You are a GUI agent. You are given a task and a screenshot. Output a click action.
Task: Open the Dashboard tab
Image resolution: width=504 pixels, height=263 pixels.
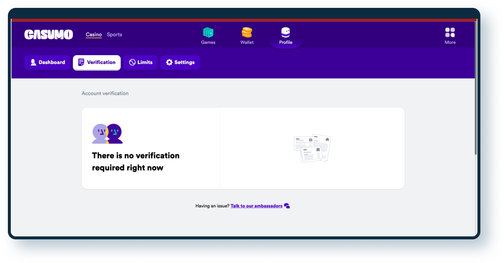(47, 63)
